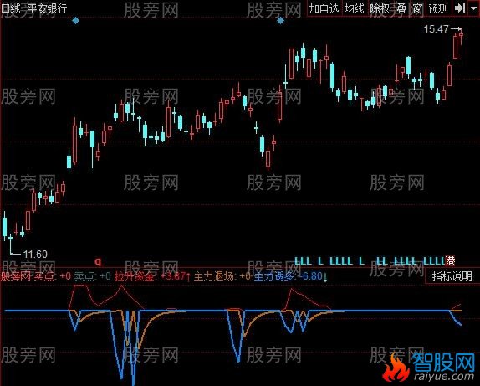Click the 15.47 high price label
Screen dimensions: 480x386
point(436,29)
